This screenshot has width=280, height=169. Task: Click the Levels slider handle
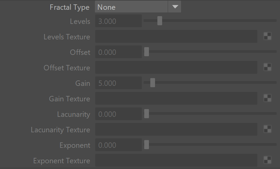click(160, 21)
